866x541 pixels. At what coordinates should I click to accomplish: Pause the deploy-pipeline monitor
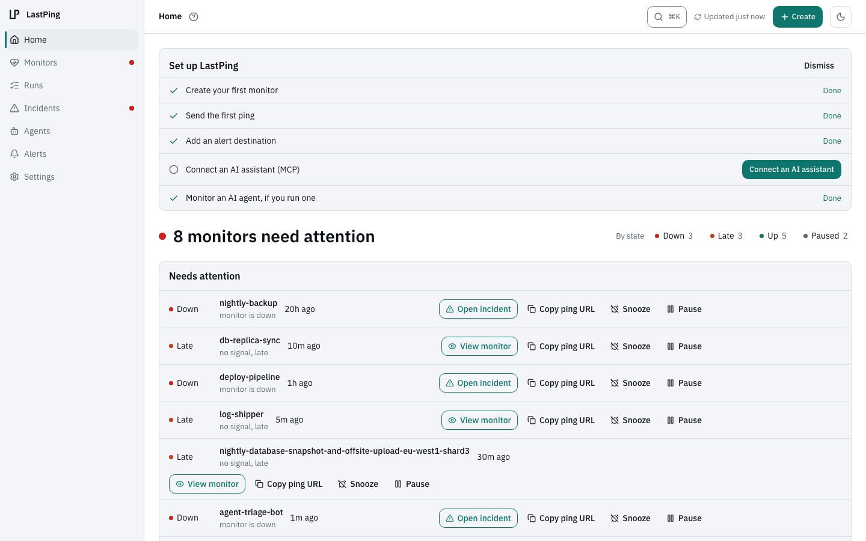pos(684,383)
